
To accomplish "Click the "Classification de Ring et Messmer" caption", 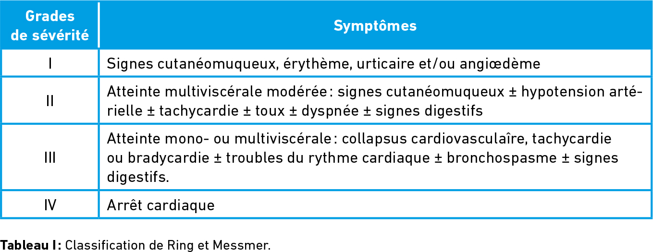I will click(x=168, y=245).
